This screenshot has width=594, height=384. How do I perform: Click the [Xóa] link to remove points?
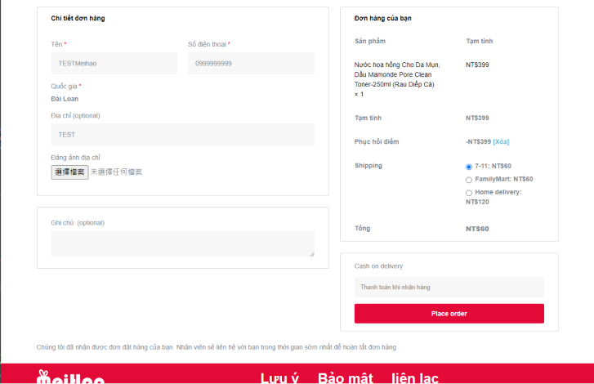(x=501, y=142)
